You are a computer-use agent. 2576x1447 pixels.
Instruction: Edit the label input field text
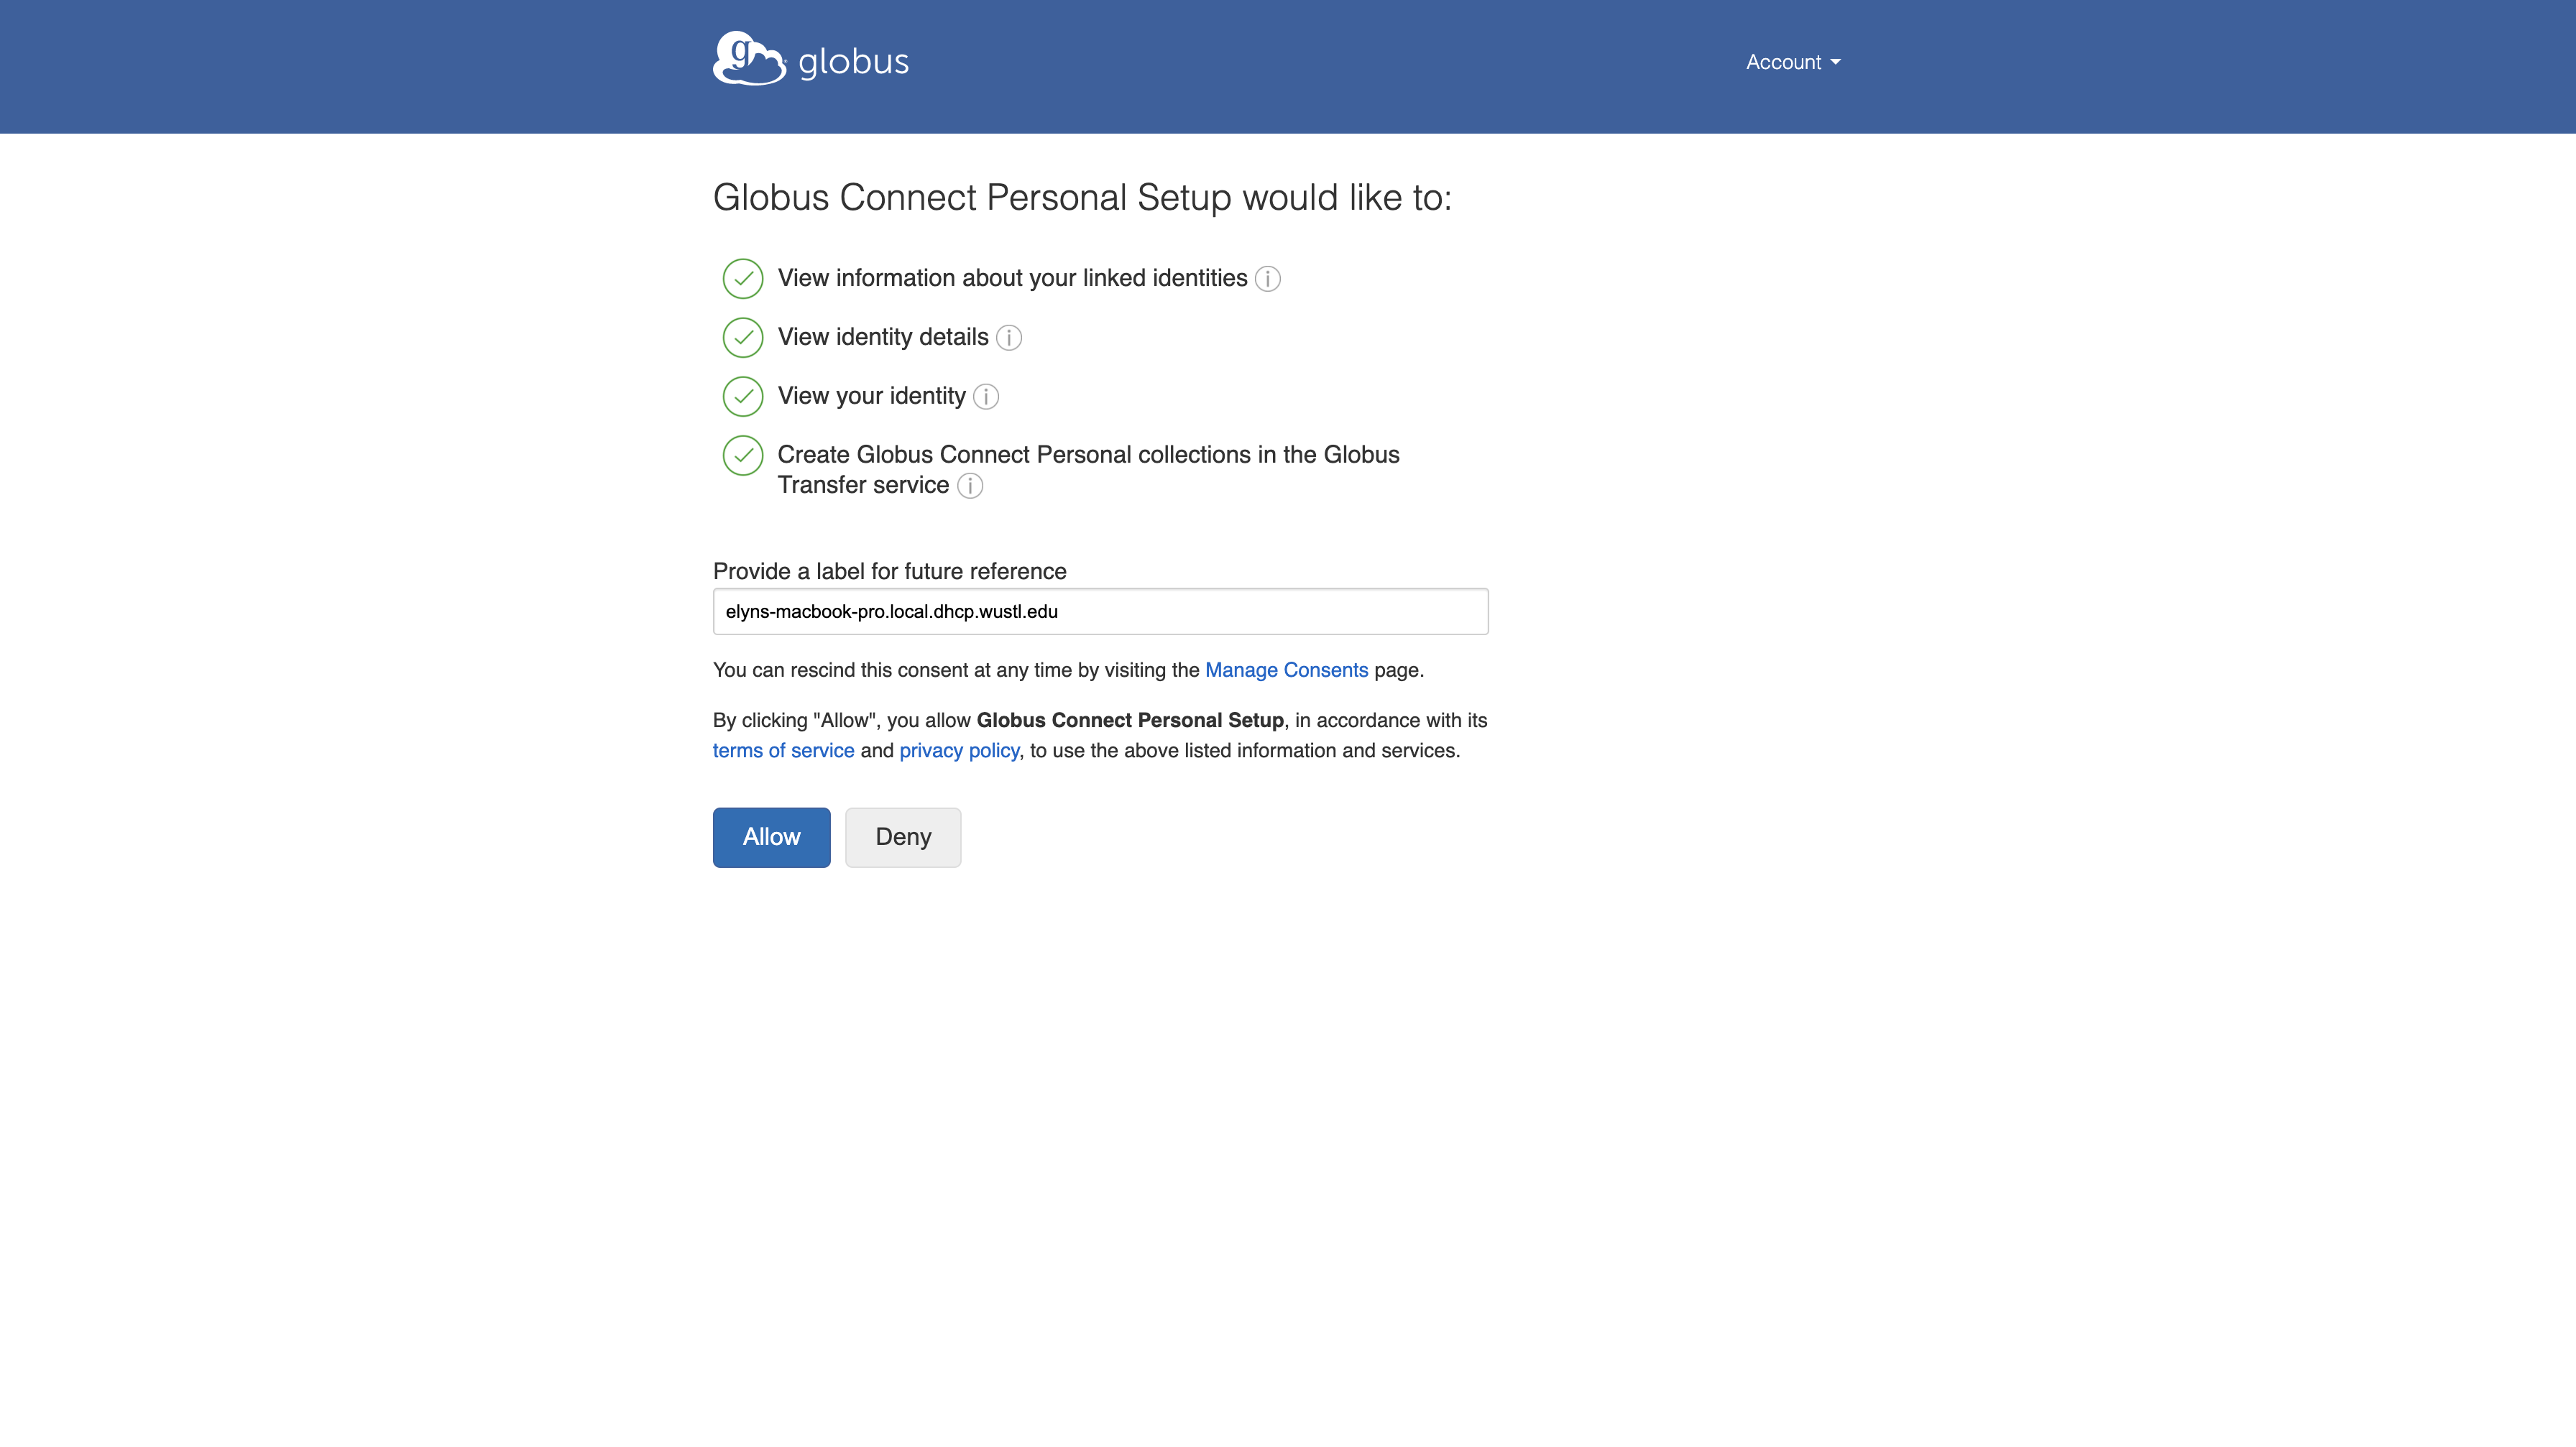(1099, 610)
